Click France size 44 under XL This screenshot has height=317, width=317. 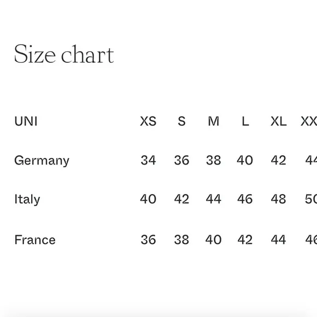click(x=278, y=240)
